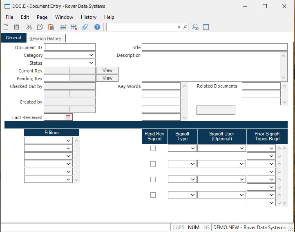Click View button for Current Rev
Viewport: 295px width, 232px height.
pos(107,70)
